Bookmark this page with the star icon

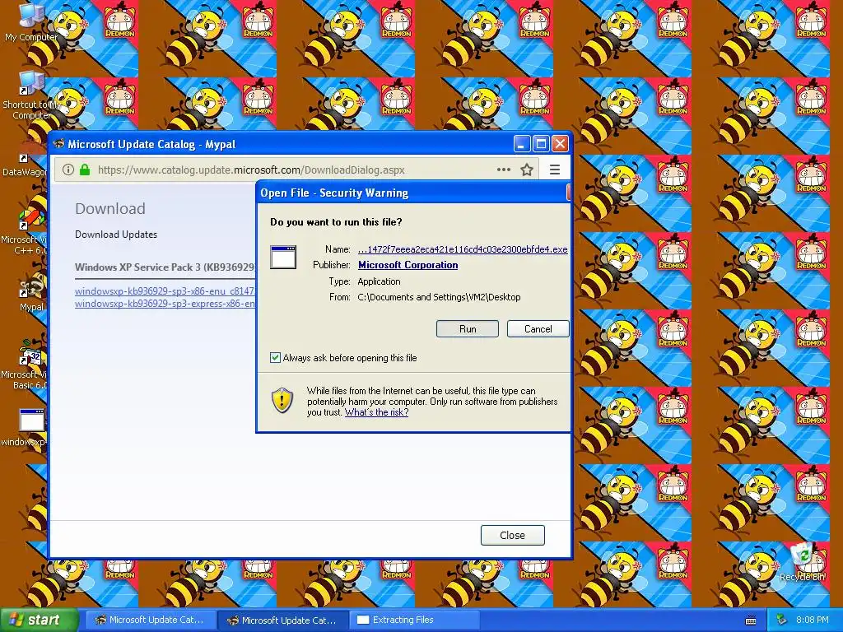(x=527, y=170)
